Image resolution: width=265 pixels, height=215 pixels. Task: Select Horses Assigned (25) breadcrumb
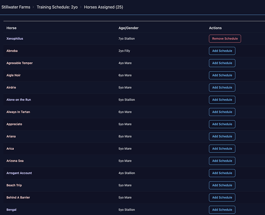point(103,7)
